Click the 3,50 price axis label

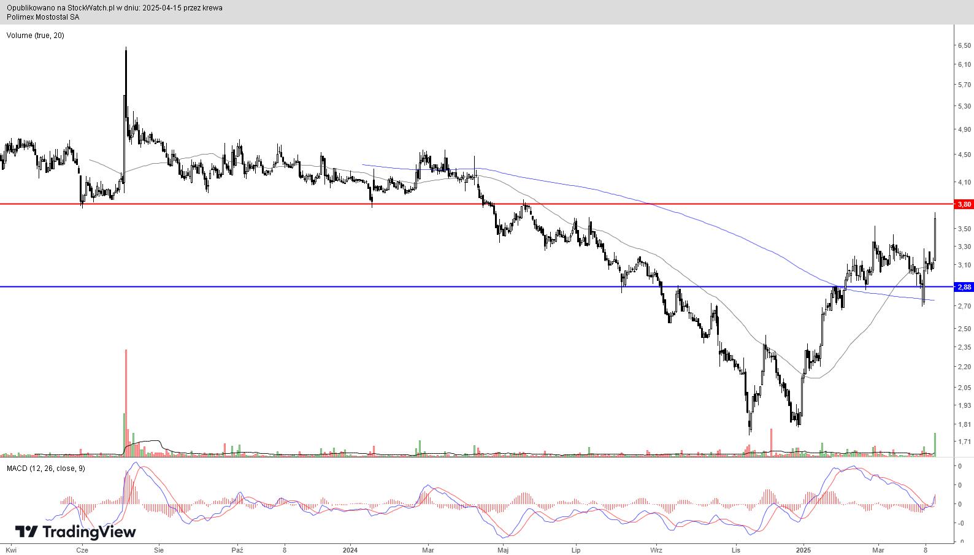tap(964, 229)
